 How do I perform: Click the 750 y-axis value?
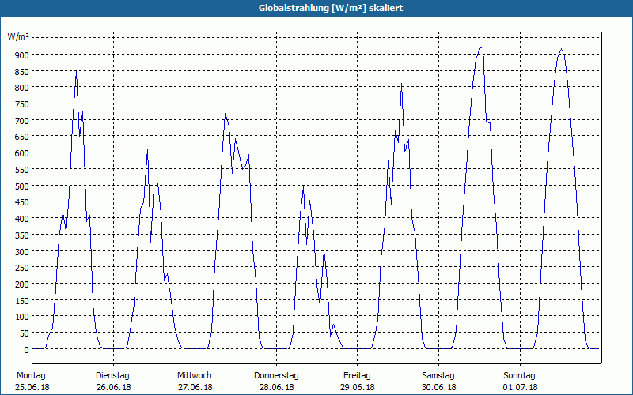(22, 104)
